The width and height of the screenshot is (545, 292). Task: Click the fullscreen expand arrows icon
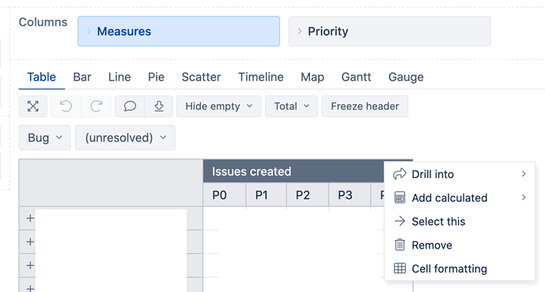pos(33,106)
